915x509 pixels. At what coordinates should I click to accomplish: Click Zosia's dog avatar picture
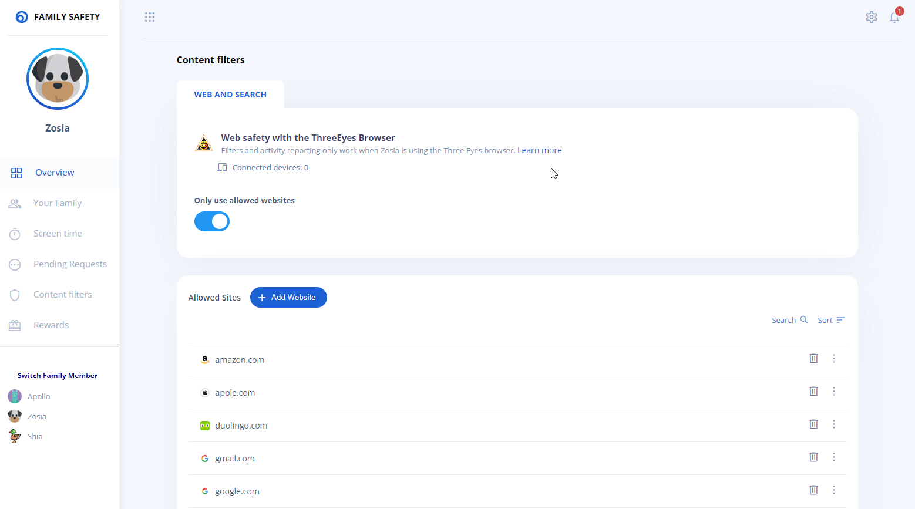point(57,79)
